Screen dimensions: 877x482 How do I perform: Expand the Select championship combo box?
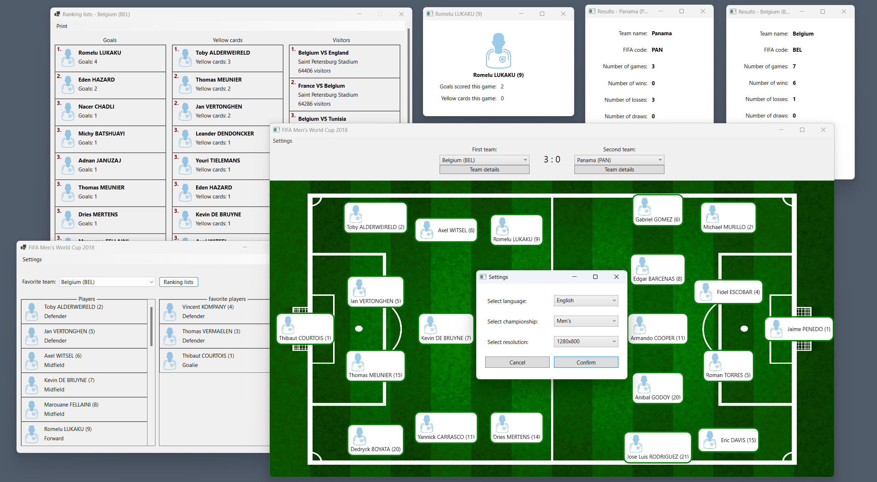coord(586,321)
